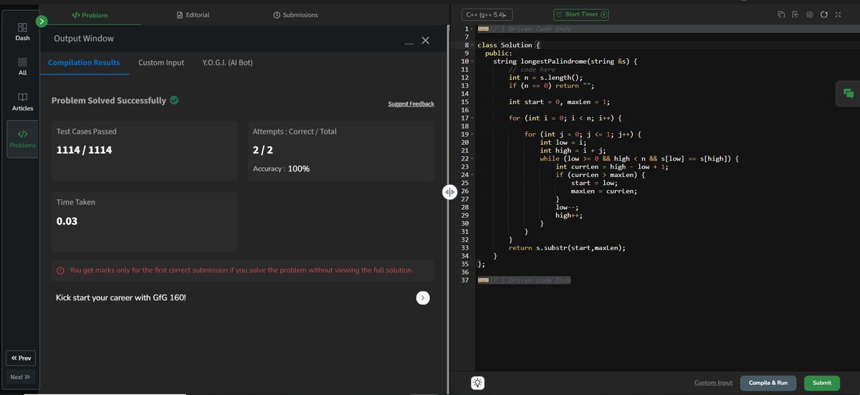Click the info icon in the red warning
Image resolution: width=860 pixels, height=395 pixels.
(61, 270)
